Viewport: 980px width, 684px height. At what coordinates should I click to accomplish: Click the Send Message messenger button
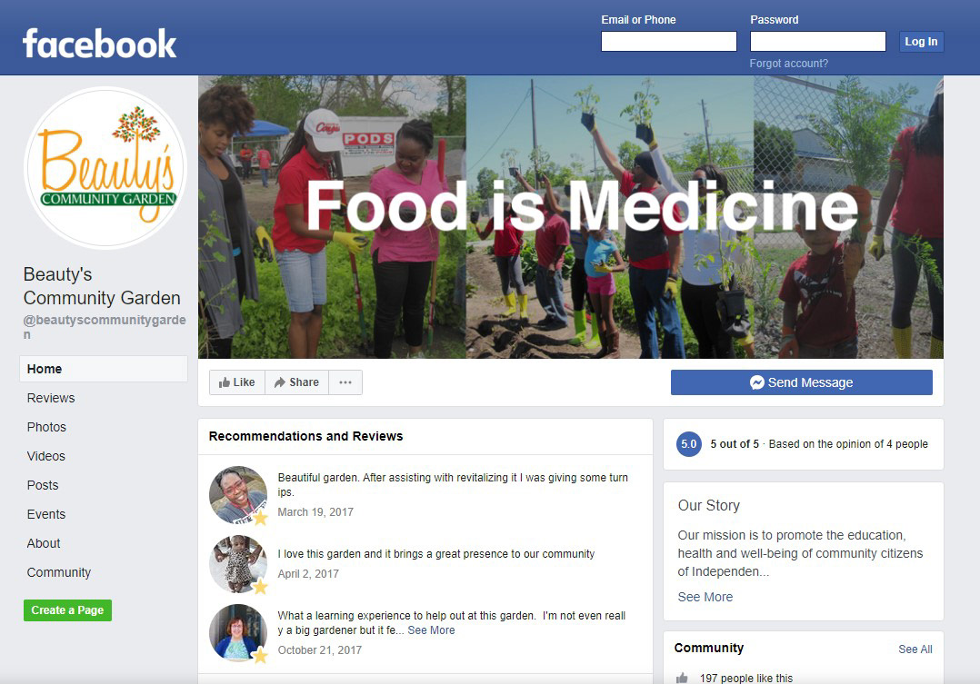point(801,382)
